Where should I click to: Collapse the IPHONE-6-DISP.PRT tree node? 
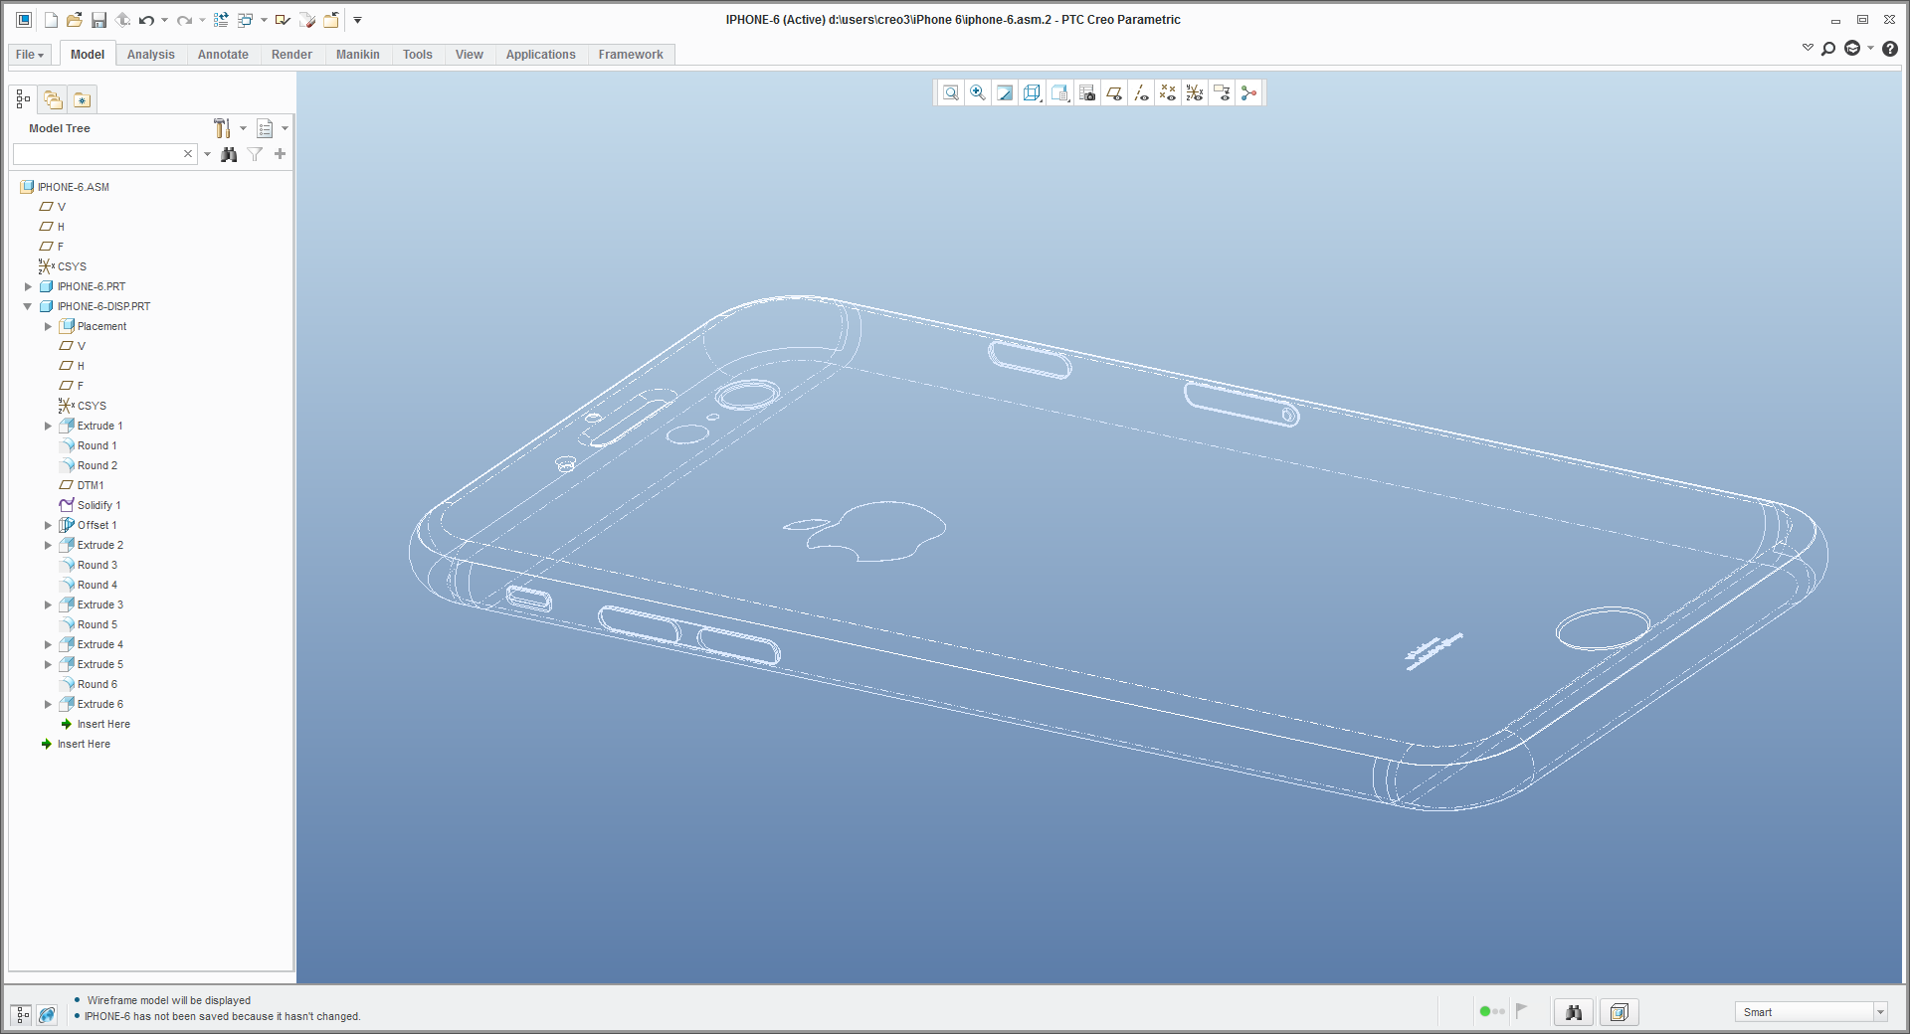28,306
